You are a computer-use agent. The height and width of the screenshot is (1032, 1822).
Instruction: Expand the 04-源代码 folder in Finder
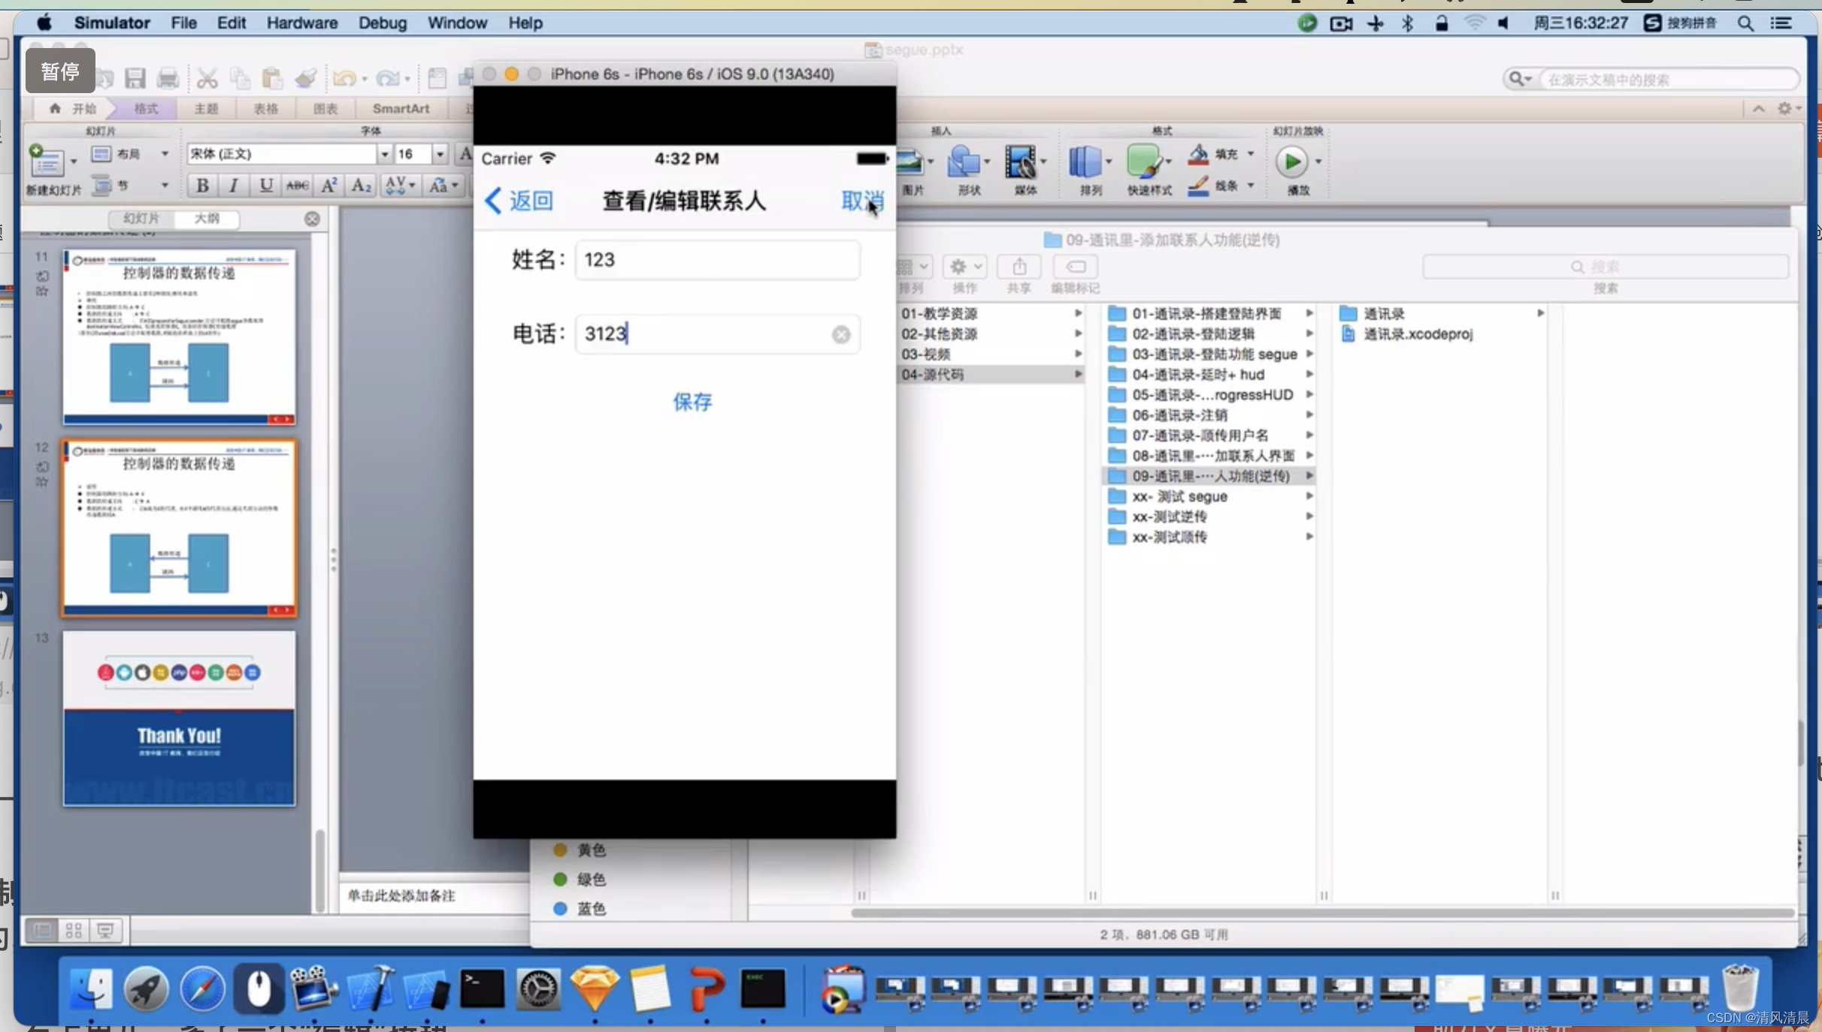[1079, 373]
